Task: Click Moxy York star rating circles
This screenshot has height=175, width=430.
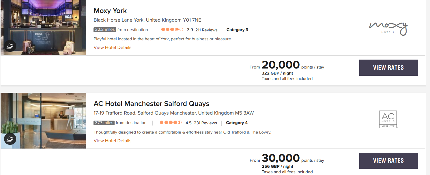Action: tap(172, 30)
